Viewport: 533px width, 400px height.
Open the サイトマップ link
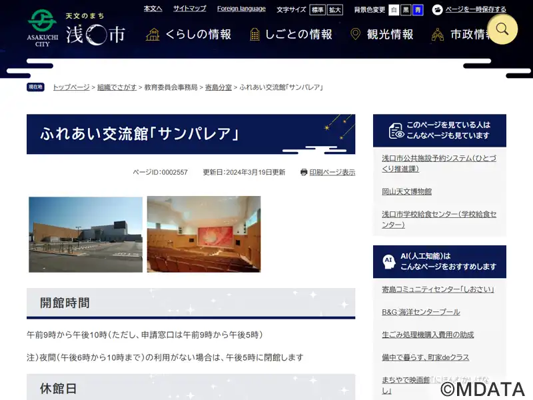[189, 9]
